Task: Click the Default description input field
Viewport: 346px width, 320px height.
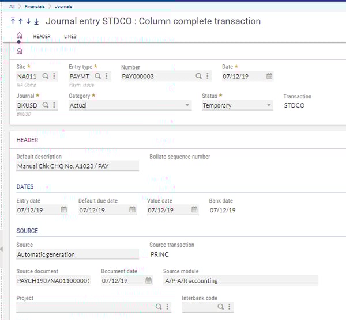Action: 78,166
